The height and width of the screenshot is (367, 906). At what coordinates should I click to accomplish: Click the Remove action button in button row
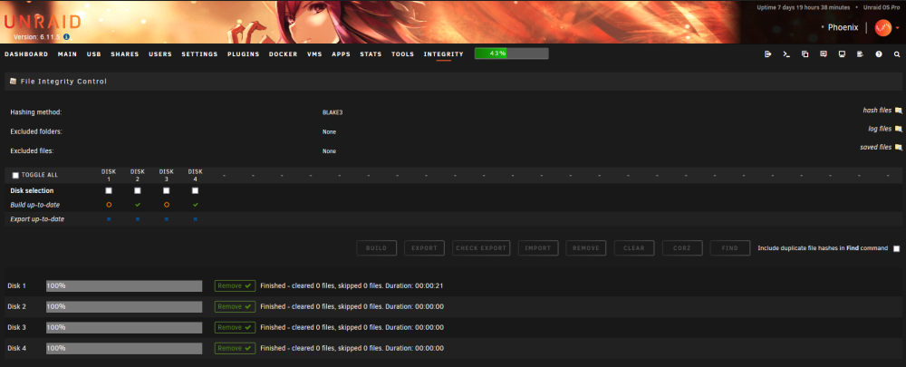pos(586,248)
